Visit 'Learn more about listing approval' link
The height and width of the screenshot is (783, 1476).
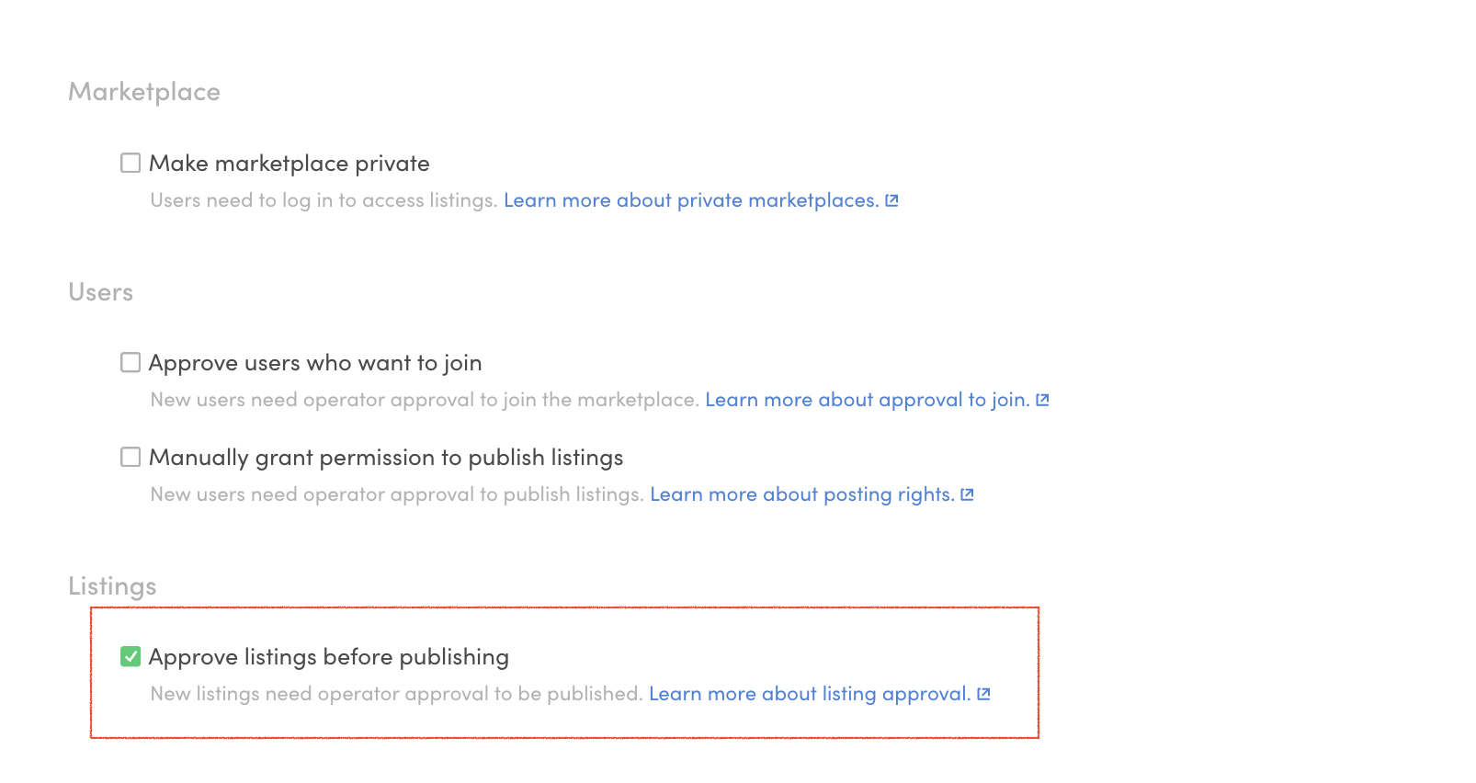(809, 694)
